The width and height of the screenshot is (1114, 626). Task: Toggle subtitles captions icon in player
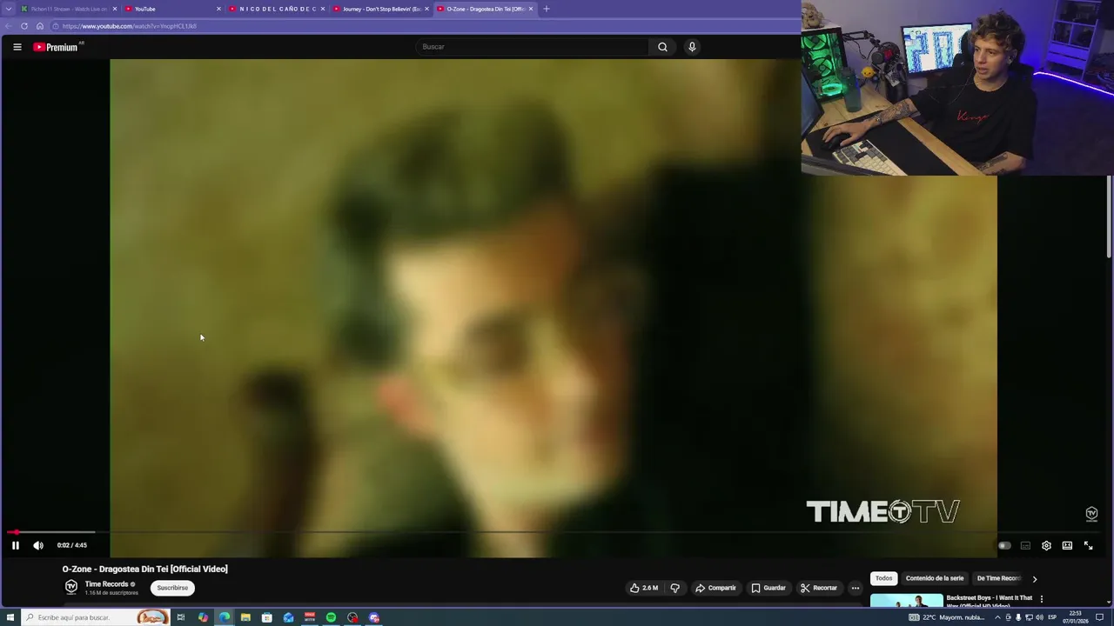point(1025,545)
